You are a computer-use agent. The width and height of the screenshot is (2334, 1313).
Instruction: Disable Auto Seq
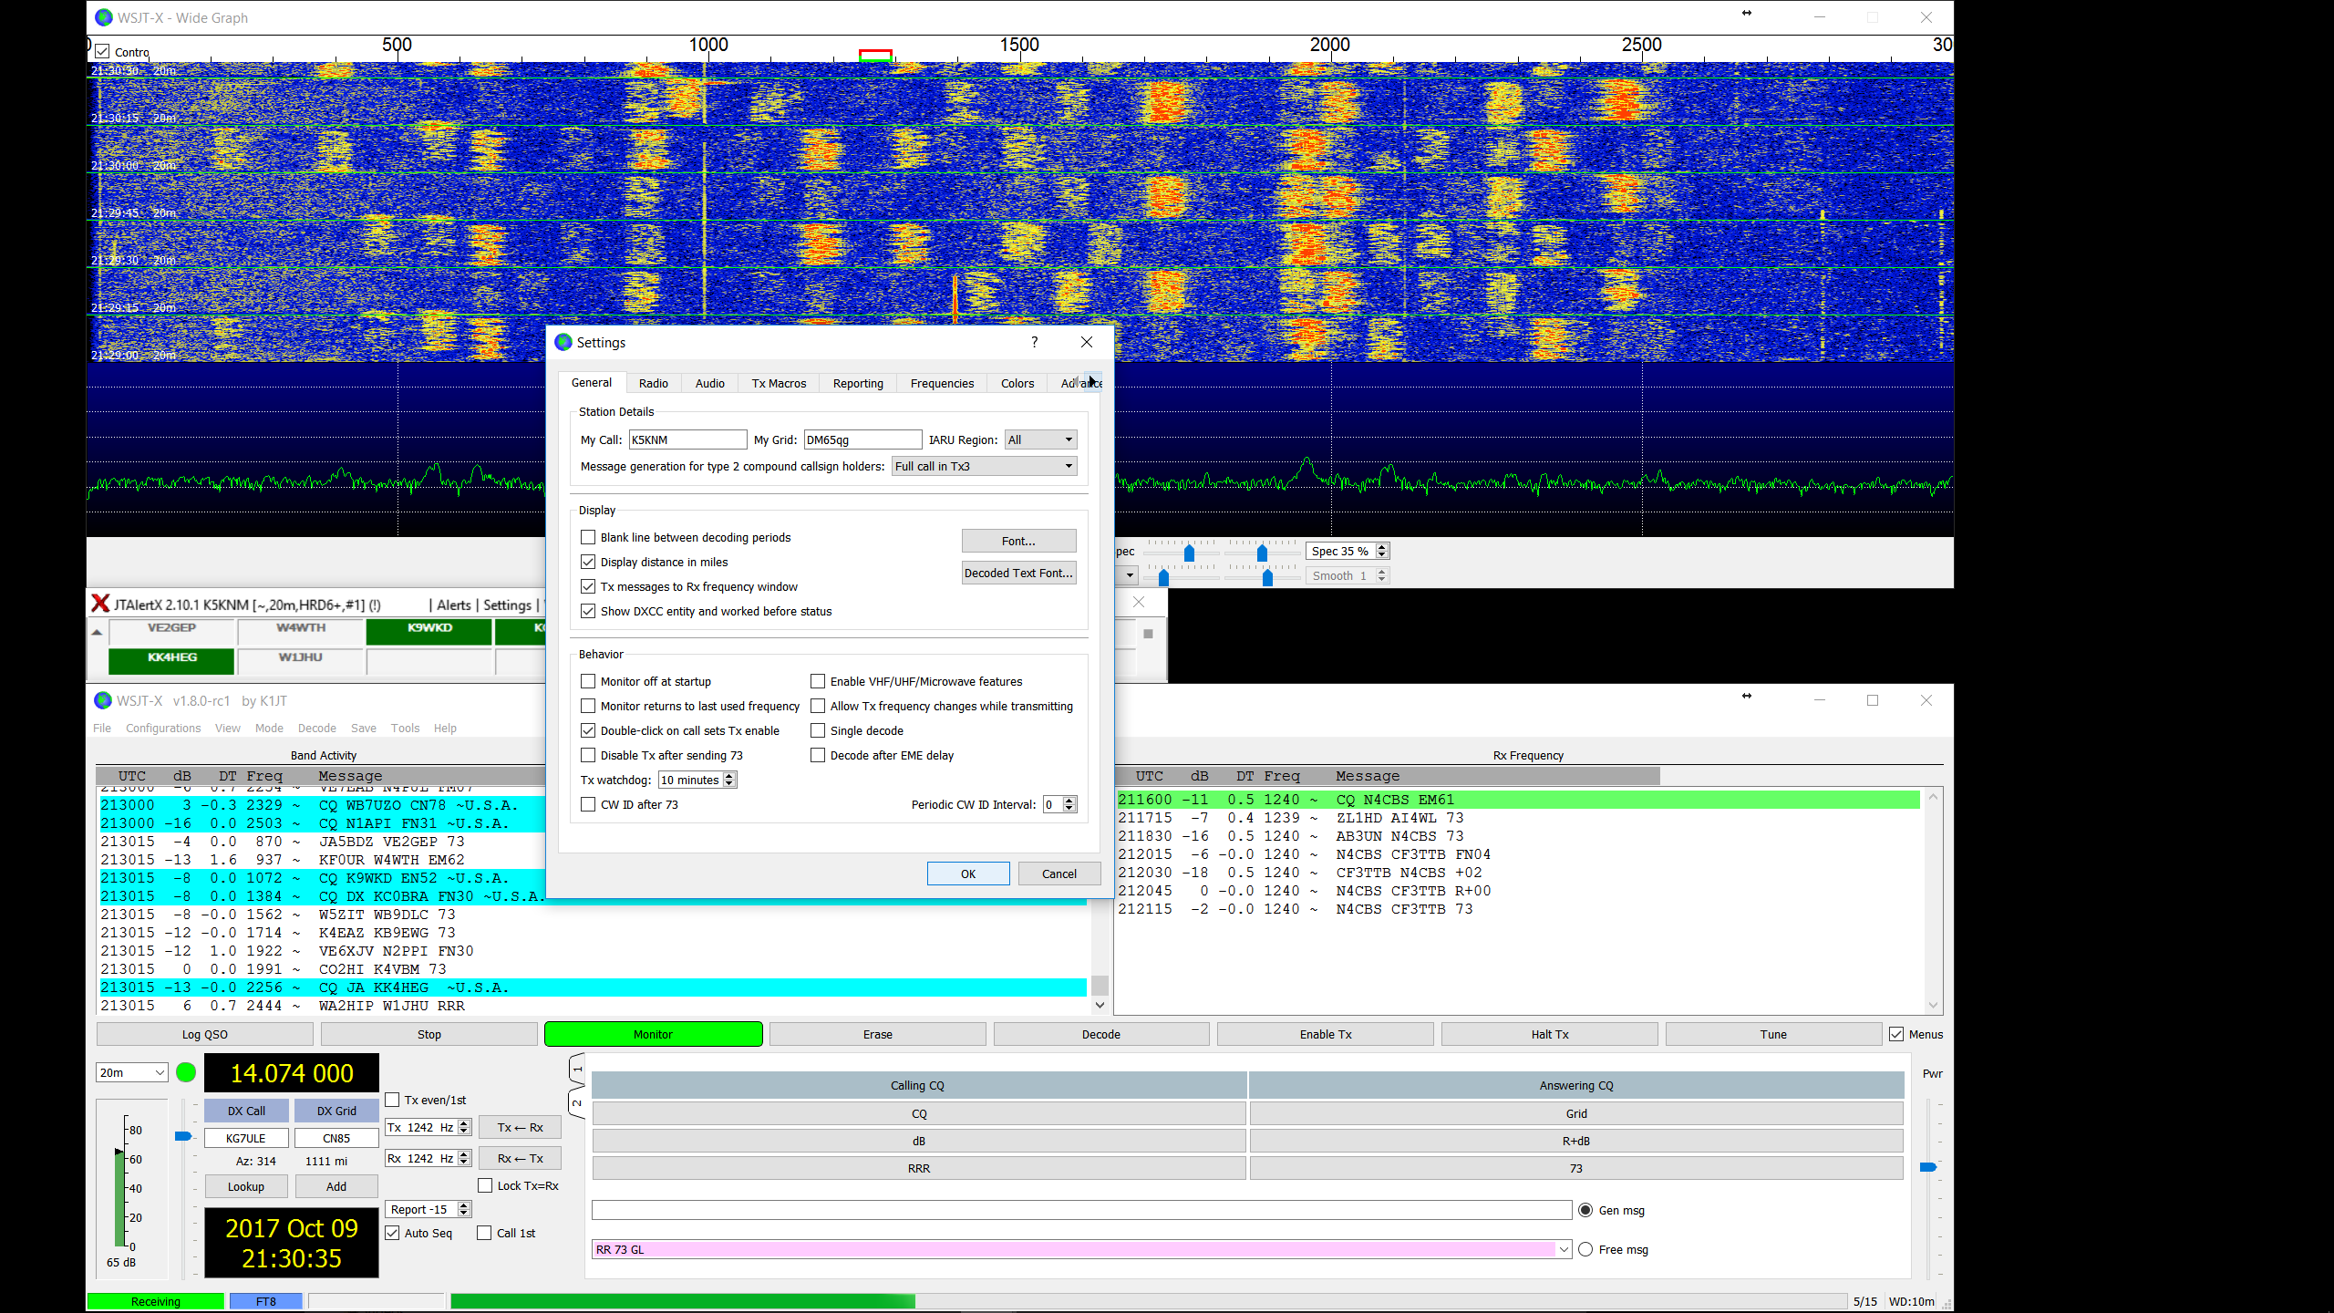tap(392, 1233)
